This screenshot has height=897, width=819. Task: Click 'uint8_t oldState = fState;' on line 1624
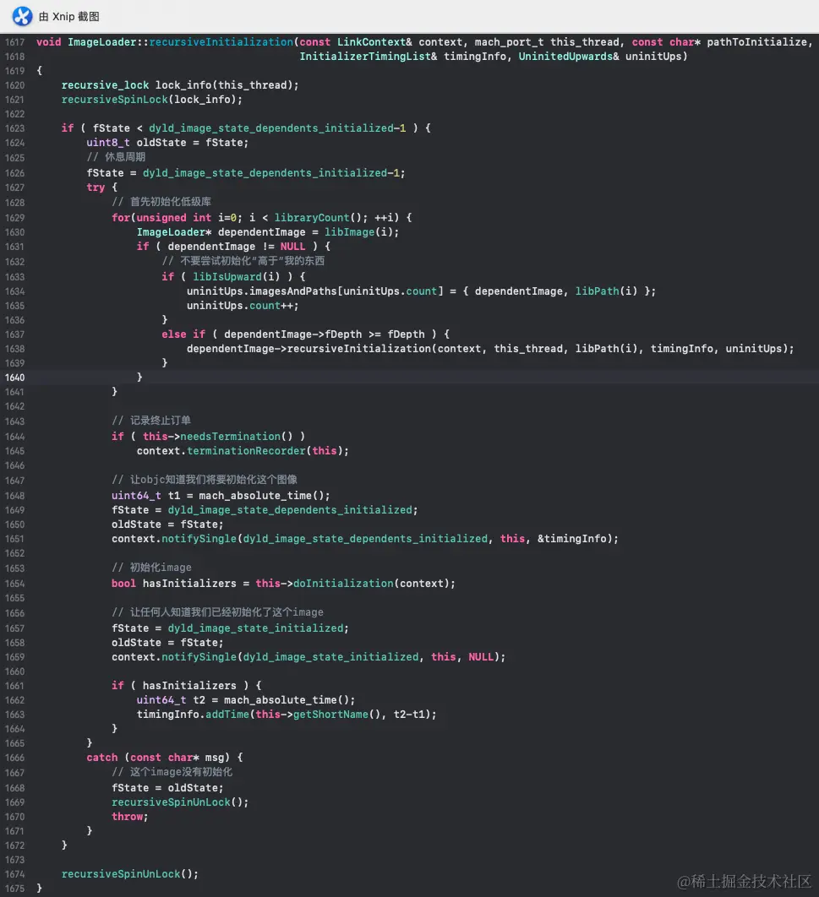point(167,143)
